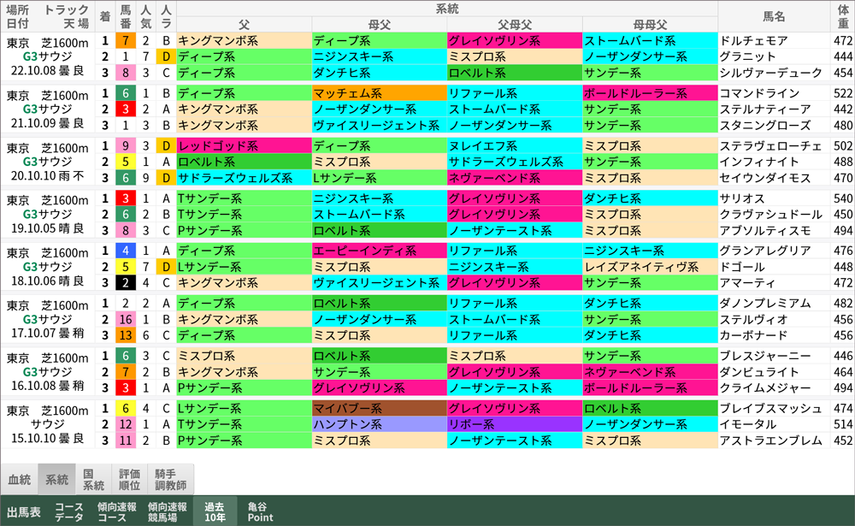855x526 pixels.
Task: Open the 評価順位 tab
Action: (x=129, y=479)
